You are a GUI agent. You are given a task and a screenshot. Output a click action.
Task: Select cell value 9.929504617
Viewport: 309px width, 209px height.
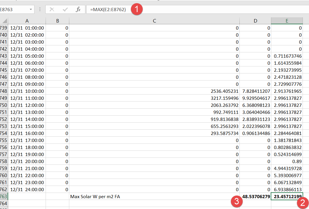click(256, 98)
